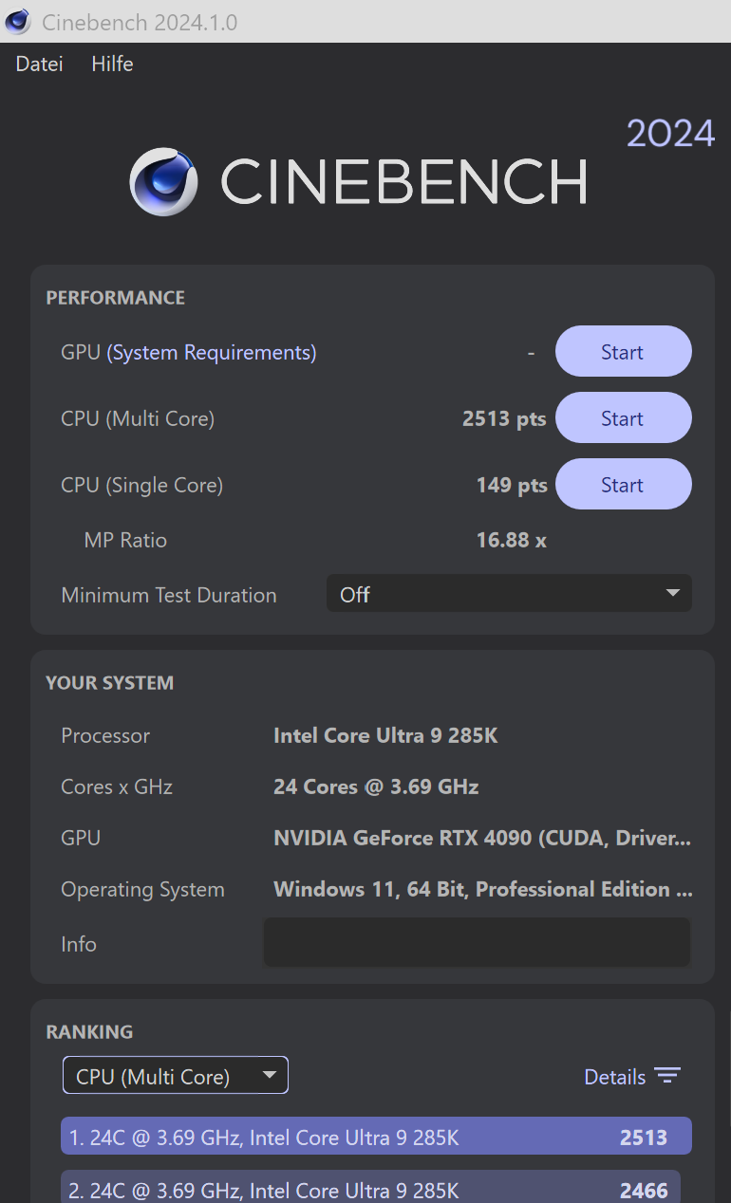
Task: Click the Processor value Intel Core Ultra 9
Action: click(x=385, y=735)
